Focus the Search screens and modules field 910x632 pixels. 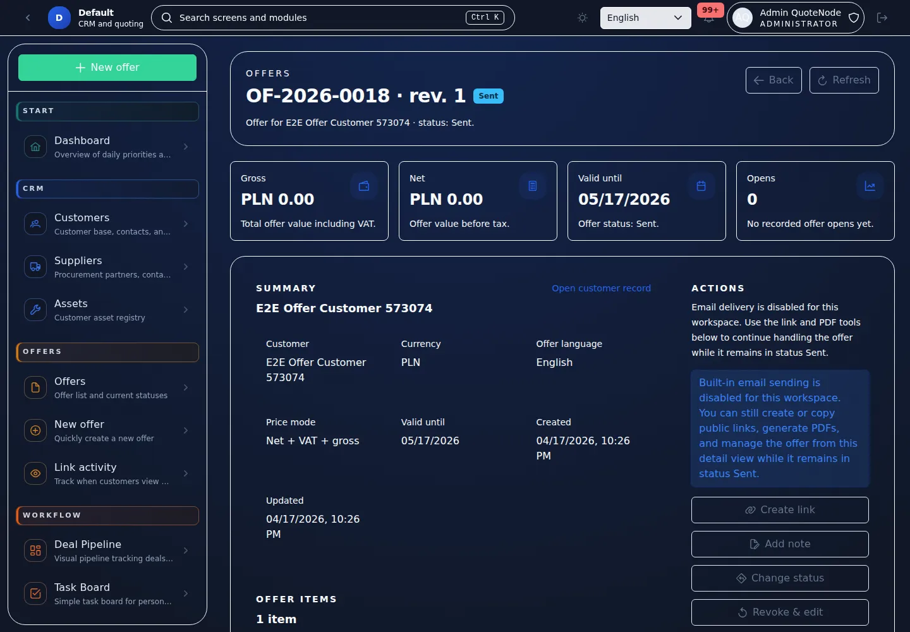(x=333, y=18)
